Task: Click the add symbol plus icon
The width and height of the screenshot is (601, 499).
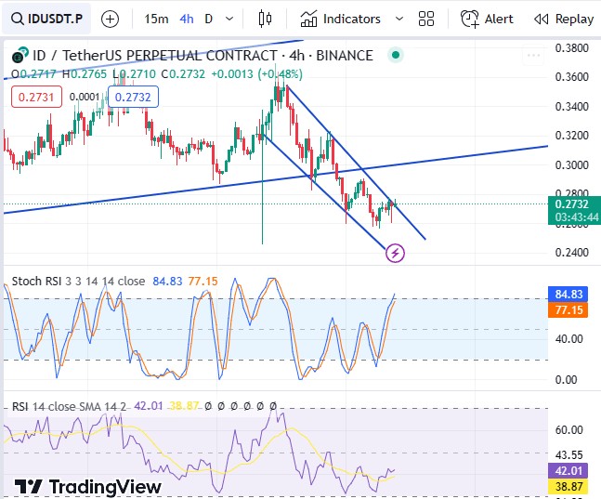Action: [110, 19]
